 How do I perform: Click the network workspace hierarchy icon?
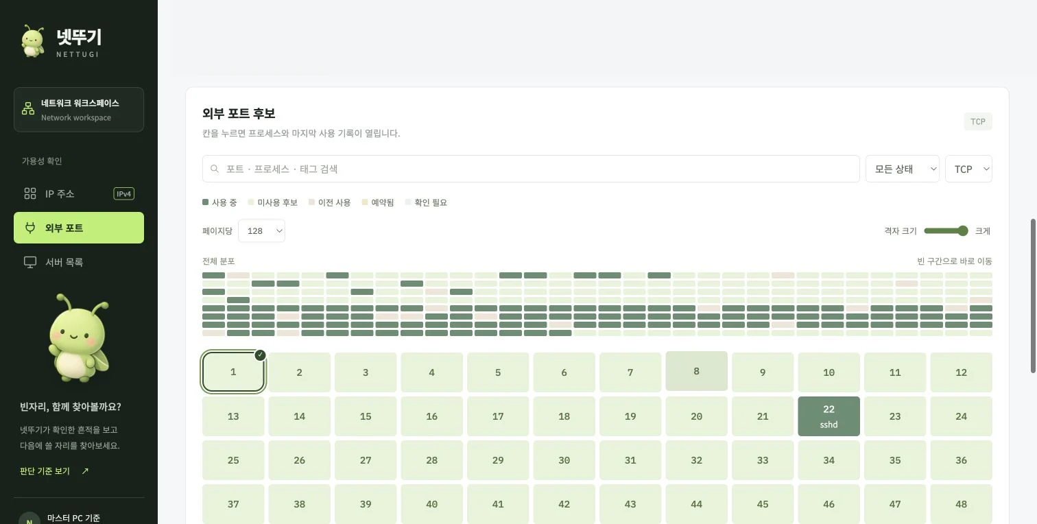coord(28,109)
